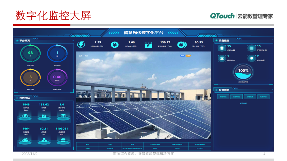This screenshot has height=161, width=287.
Task: Click the 1848 value in table row
Action: [155, 148]
